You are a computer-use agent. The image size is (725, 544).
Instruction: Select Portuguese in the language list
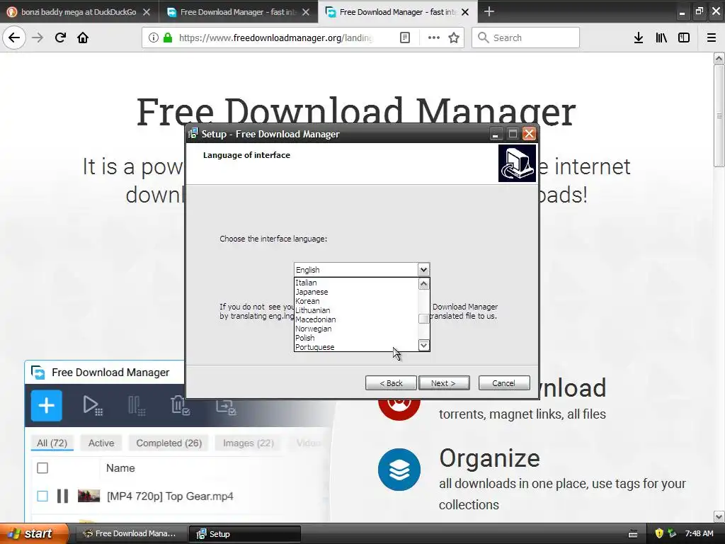(355, 347)
